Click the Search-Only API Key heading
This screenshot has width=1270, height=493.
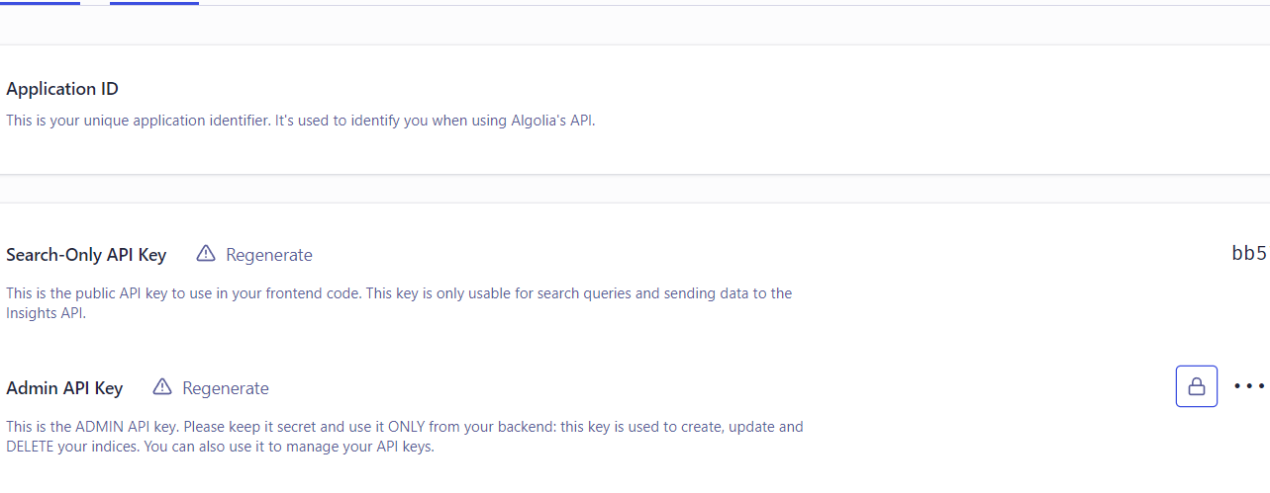point(86,255)
